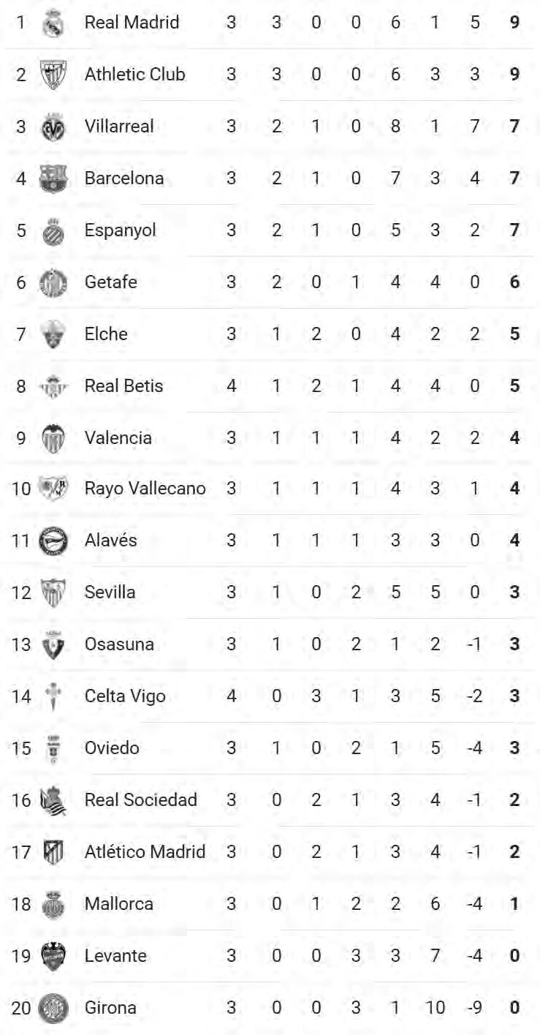
Task: Click the Sevilla club crest
Action: click(x=53, y=592)
